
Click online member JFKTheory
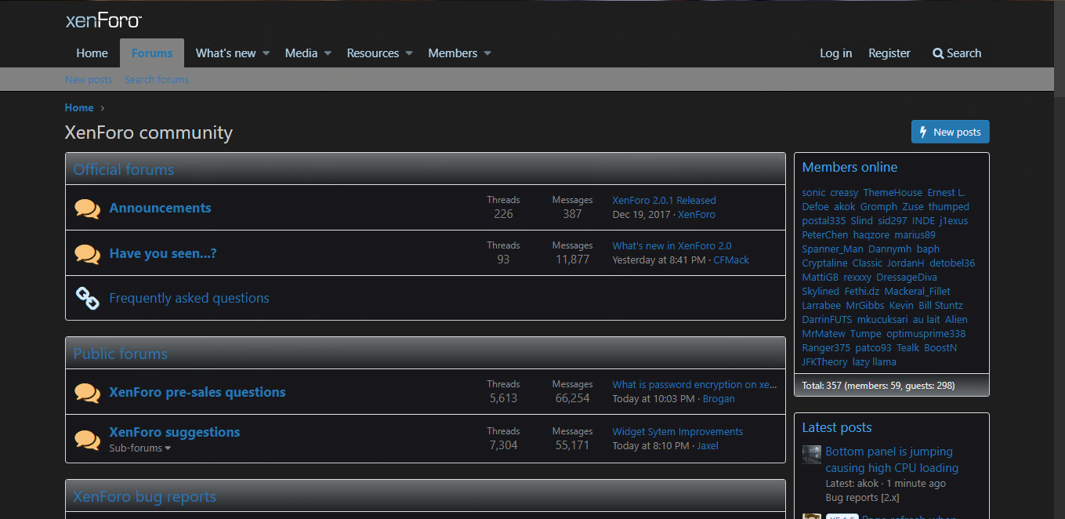(824, 361)
